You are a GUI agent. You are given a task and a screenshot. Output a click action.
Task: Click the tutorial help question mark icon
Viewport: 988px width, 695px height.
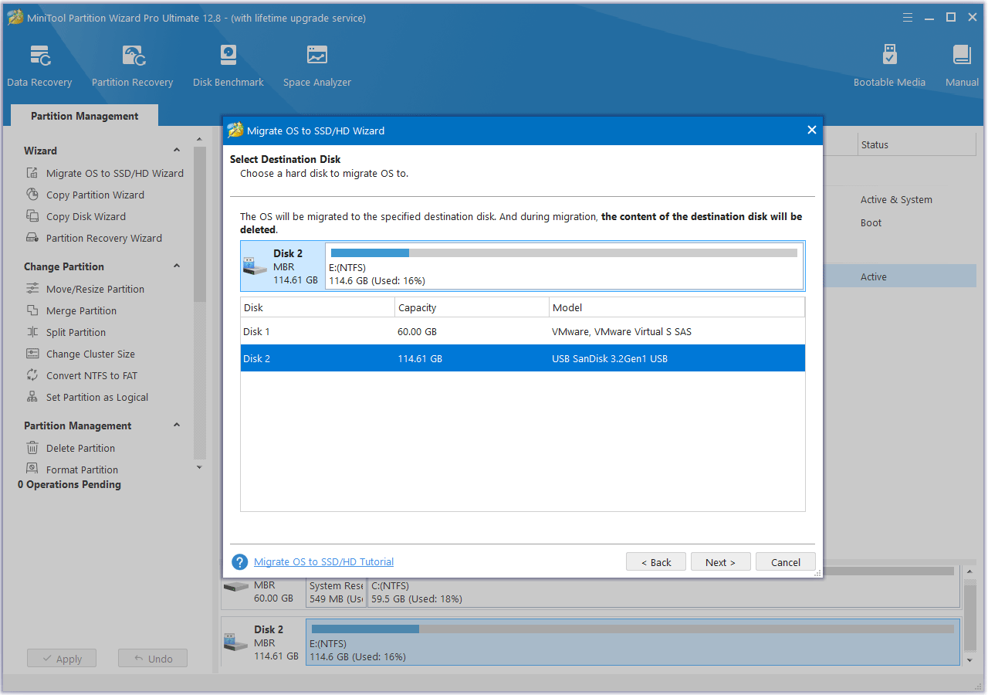tap(240, 562)
